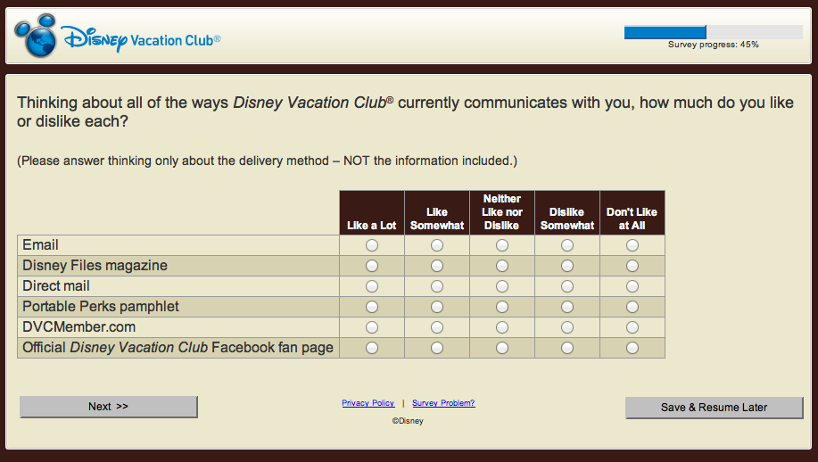Rate DVCMember.com as Don't Like at All

(632, 327)
